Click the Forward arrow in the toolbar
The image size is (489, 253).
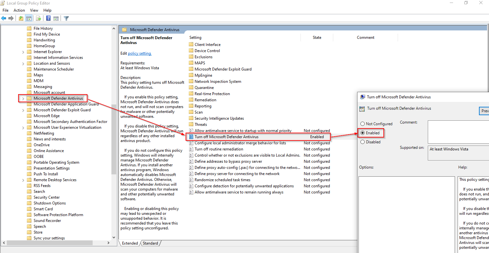pos(11,18)
